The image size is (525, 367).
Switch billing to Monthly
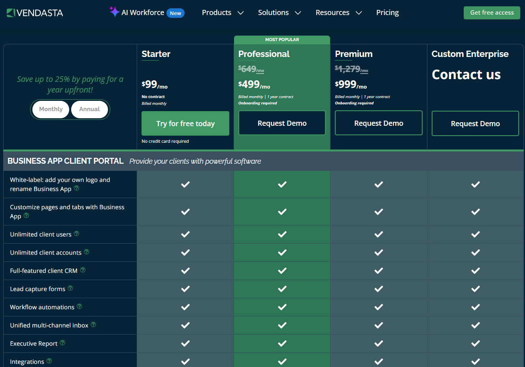[x=51, y=110]
